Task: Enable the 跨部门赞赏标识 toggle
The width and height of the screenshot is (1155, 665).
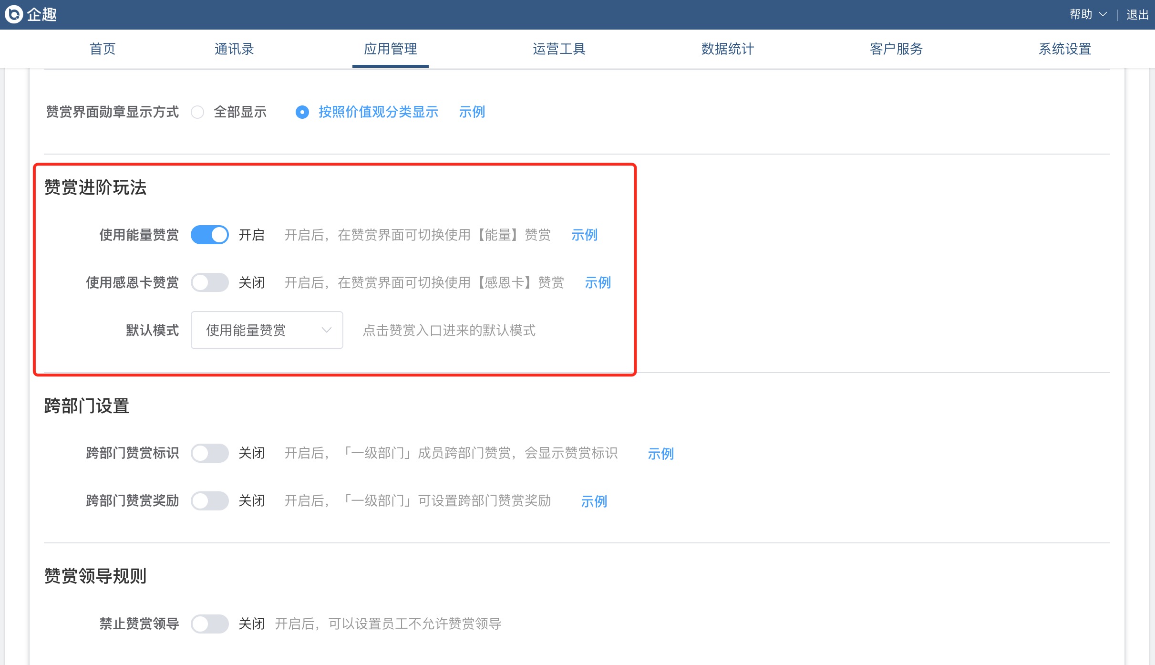Action: [x=210, y=453]
